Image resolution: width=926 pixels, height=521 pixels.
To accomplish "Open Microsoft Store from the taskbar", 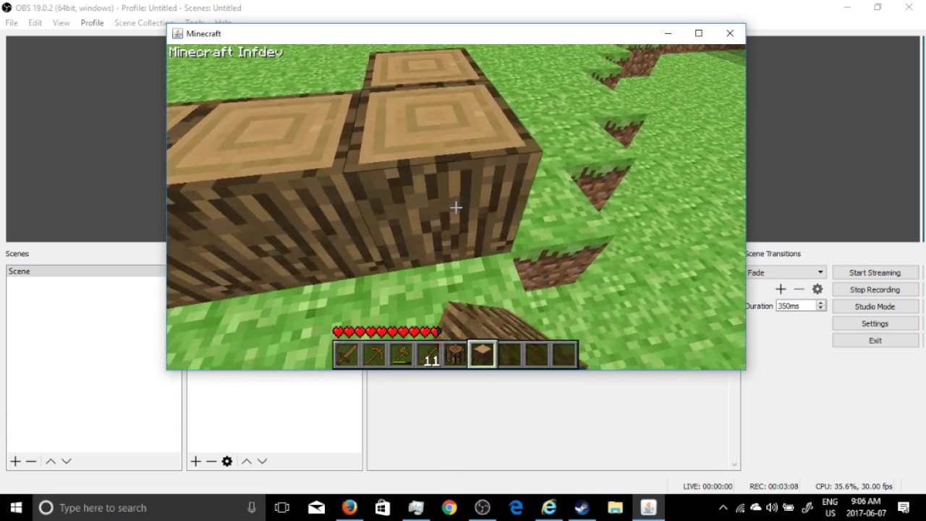I will pos(383,507).
